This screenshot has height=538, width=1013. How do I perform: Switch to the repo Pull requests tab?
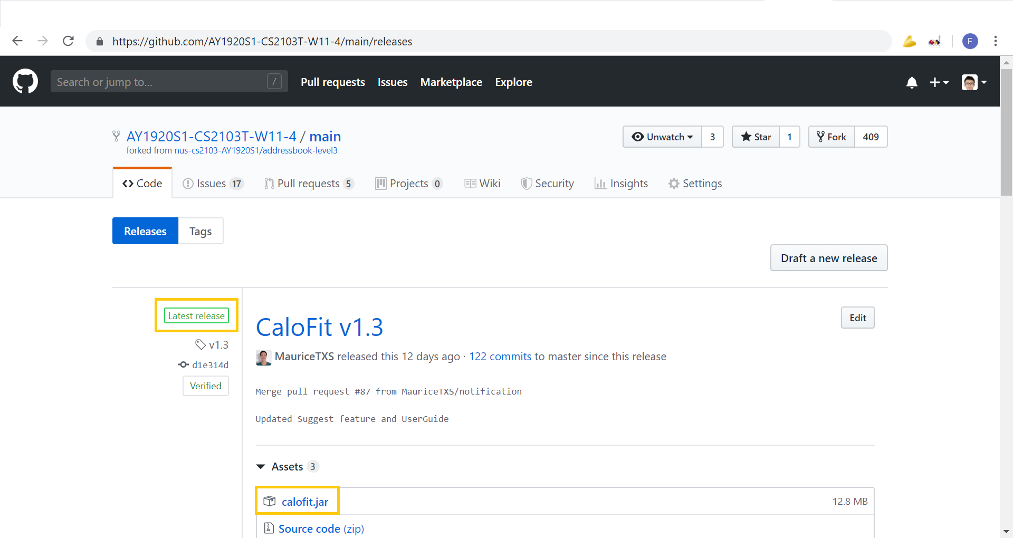(309, 183)
